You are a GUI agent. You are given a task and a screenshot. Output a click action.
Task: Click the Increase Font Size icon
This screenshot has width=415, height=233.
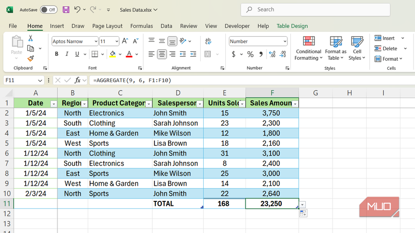click(126, 42)
